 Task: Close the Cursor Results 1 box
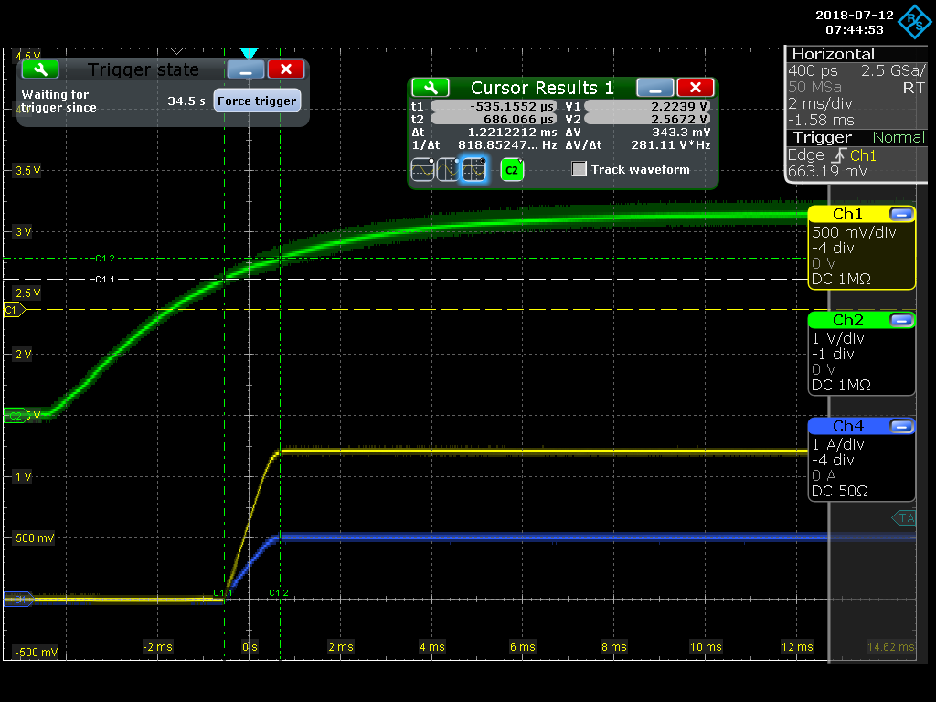pyautogui.click(x=695, y=88)
